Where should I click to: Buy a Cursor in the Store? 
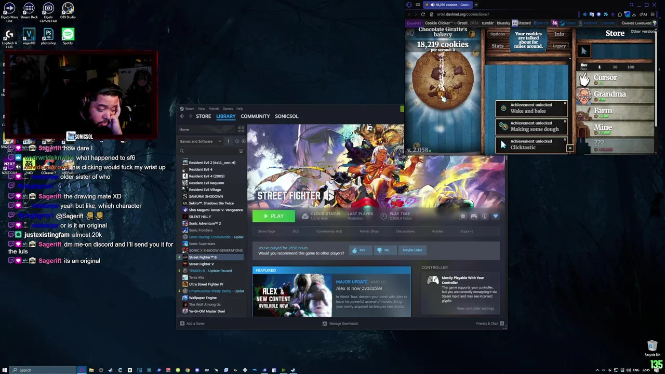[x=616, y=79]
